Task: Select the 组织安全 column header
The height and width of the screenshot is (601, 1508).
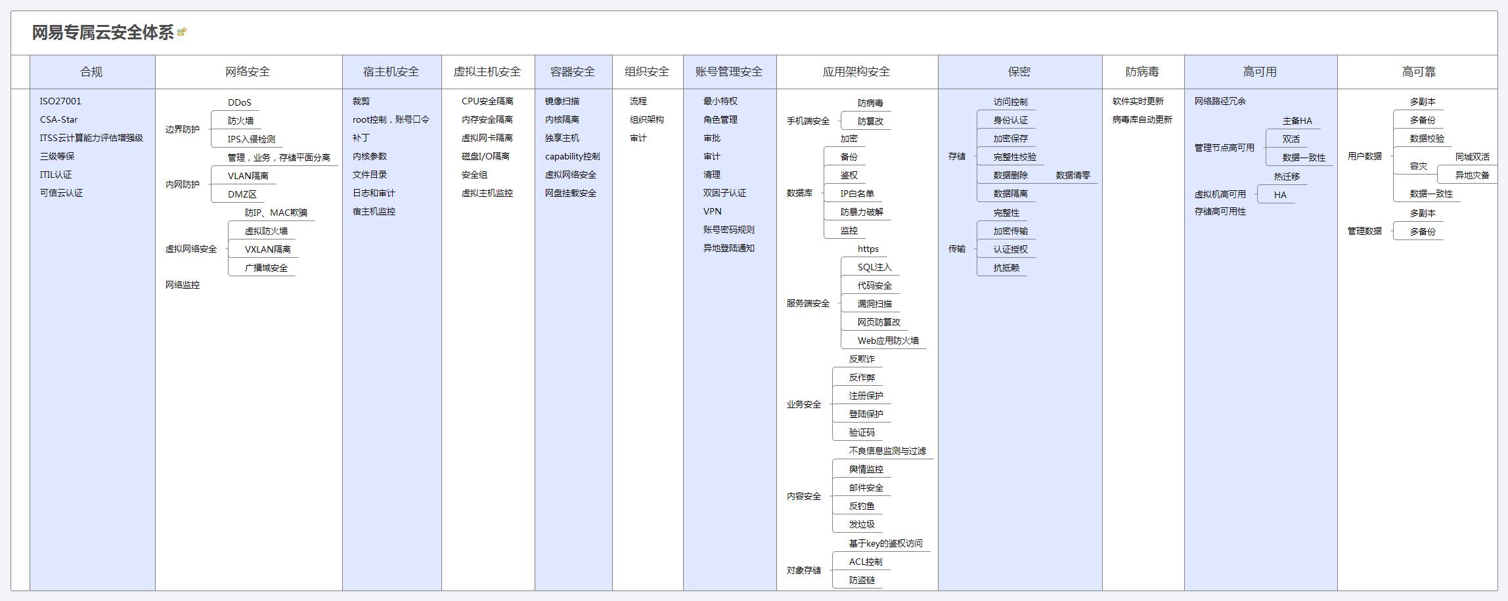Action: (x=647, y=72)
